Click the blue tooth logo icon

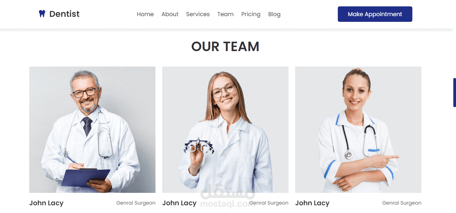42,14
